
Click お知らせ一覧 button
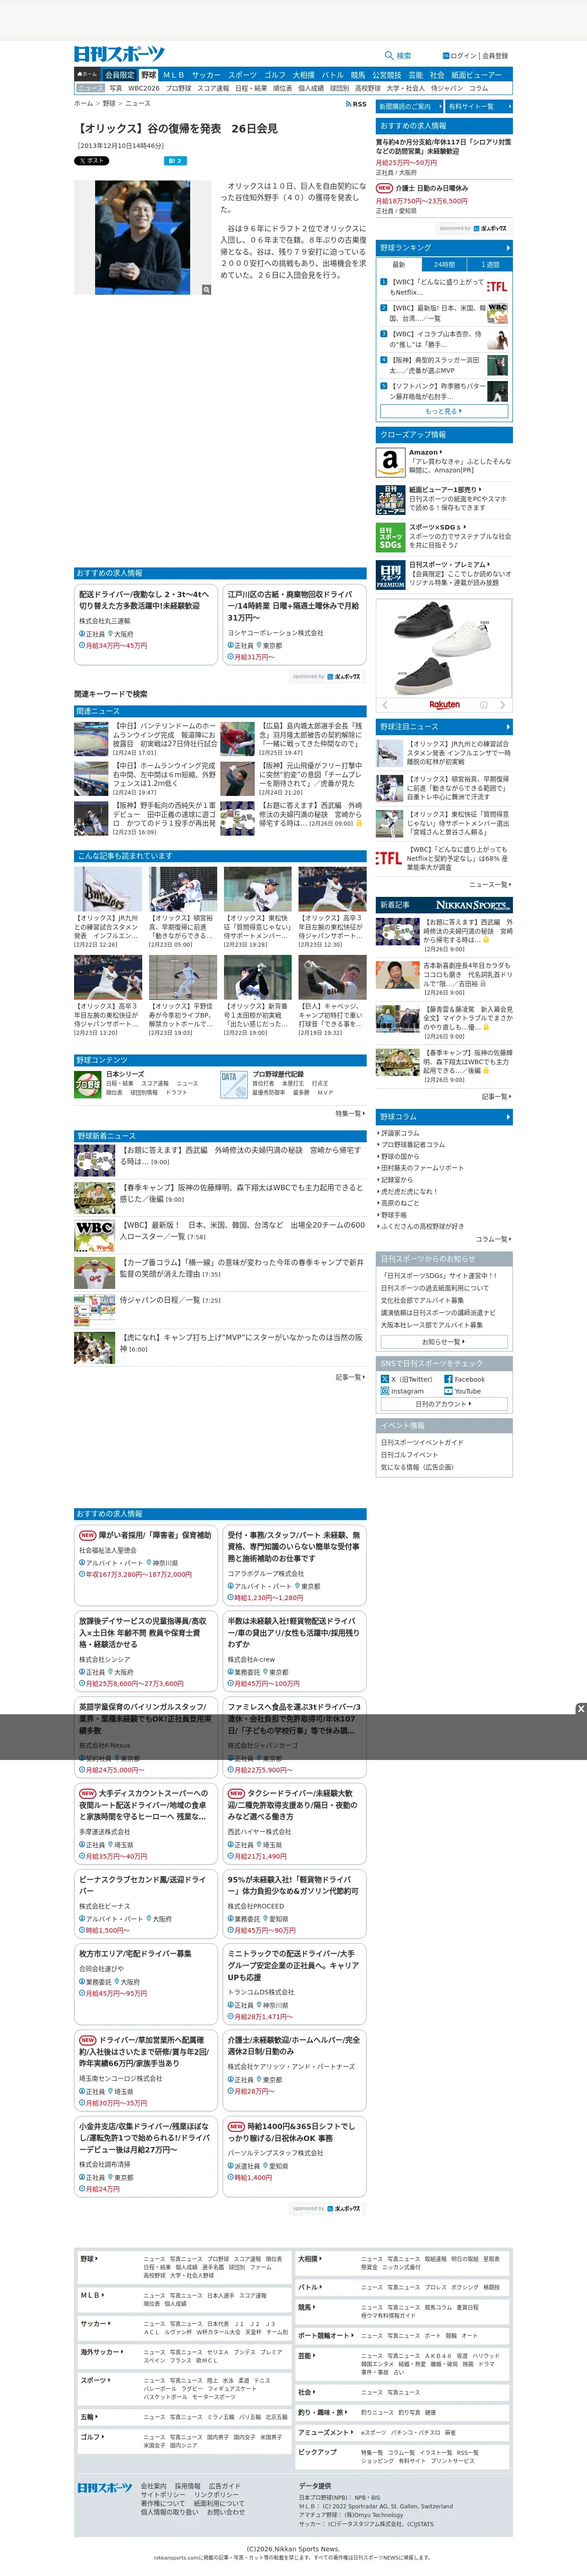pos(444,1341)
